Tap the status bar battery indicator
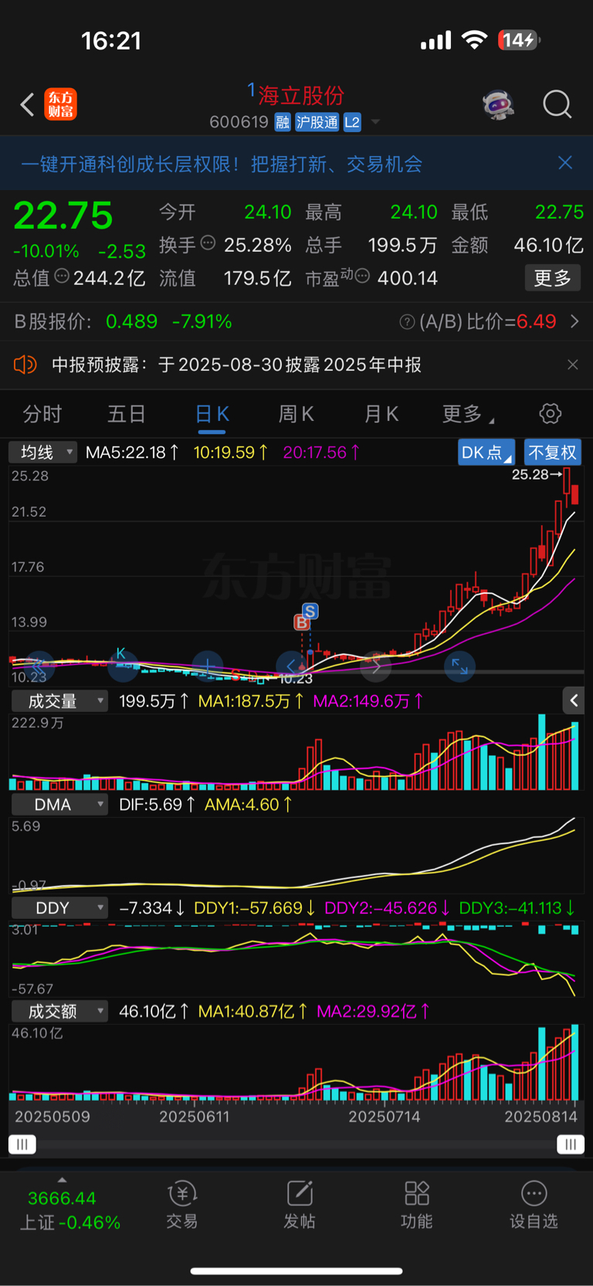This screenshot has height=1286, width=593. (520, 40)
